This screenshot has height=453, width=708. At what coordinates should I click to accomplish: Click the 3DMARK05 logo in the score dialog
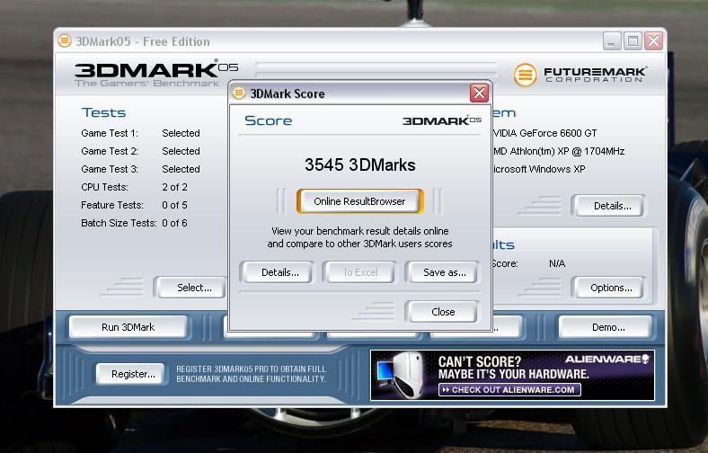click(441, 120)
